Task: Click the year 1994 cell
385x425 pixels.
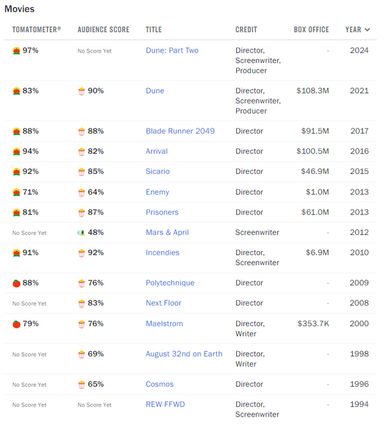Action: 359,404
